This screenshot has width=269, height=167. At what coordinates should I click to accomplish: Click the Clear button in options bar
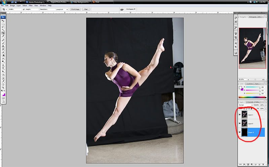coord(86,9)
